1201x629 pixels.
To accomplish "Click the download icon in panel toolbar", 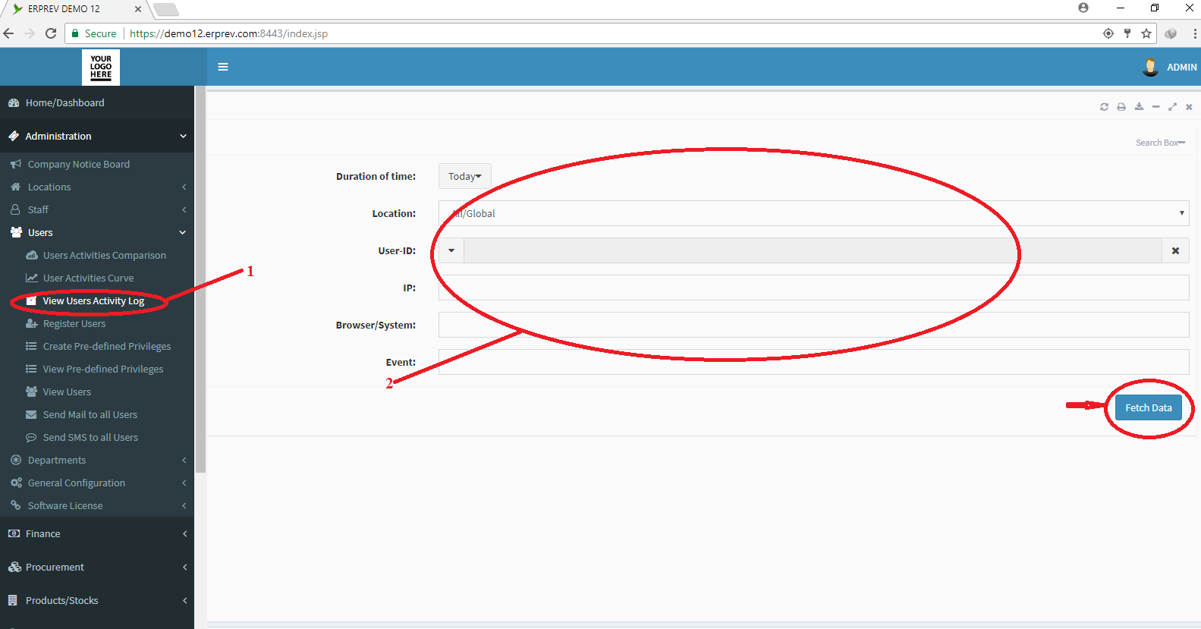I will (1139, 107).
